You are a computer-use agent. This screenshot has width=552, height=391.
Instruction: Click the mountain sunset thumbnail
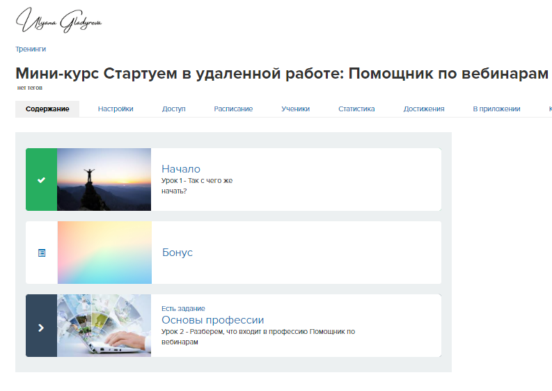click(x=104, y=179)
